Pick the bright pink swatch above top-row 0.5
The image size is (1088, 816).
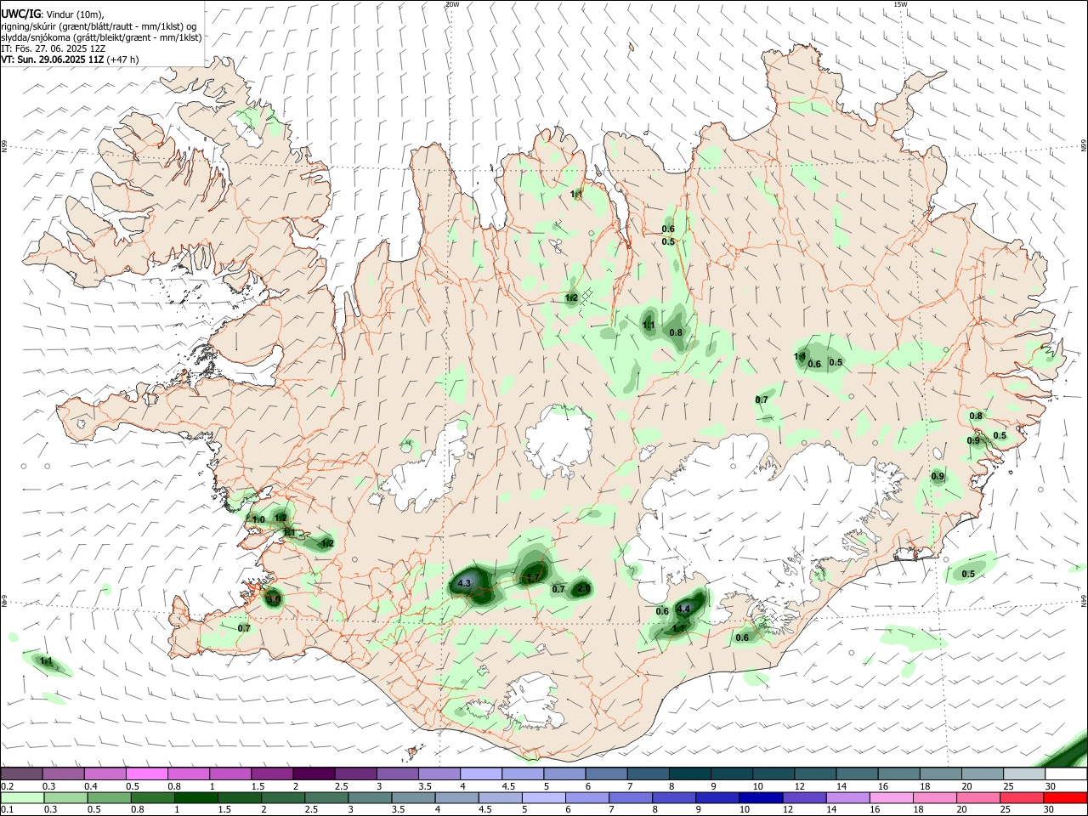point(147,773)
